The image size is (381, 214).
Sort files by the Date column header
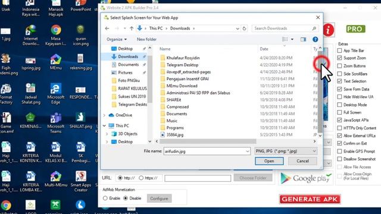tap(264, 49)
